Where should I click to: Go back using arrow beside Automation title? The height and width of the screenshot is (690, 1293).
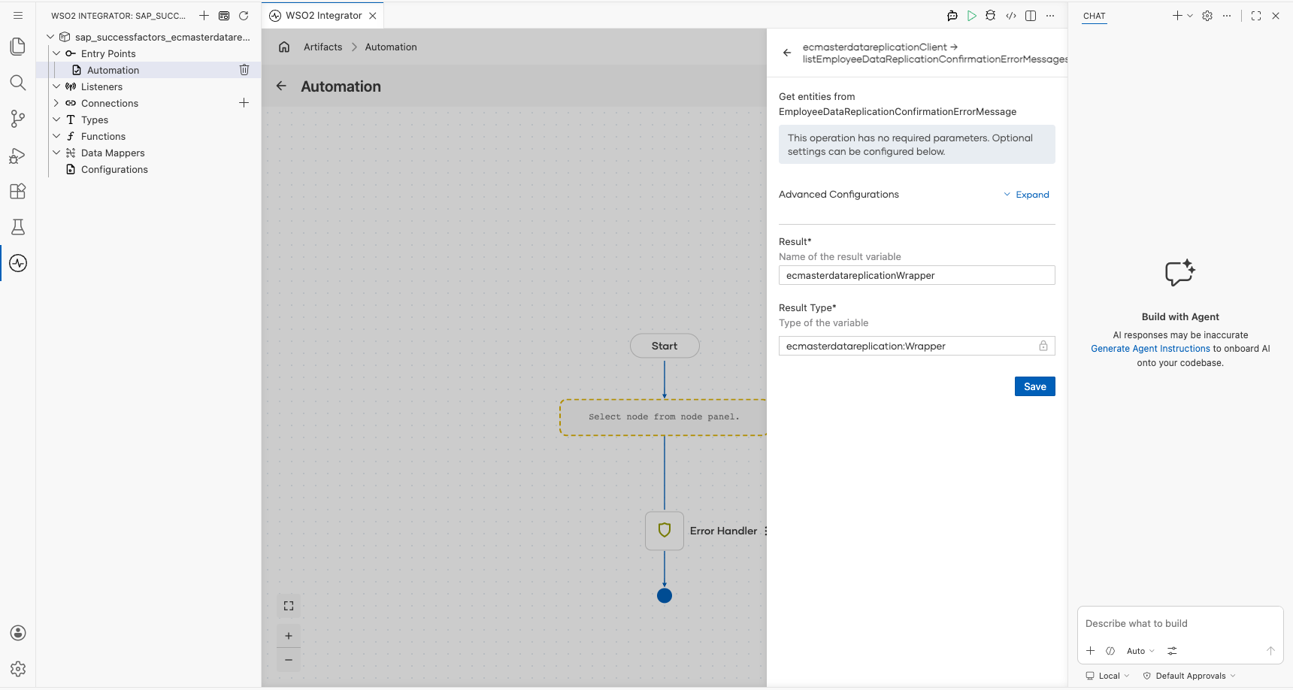281,86
